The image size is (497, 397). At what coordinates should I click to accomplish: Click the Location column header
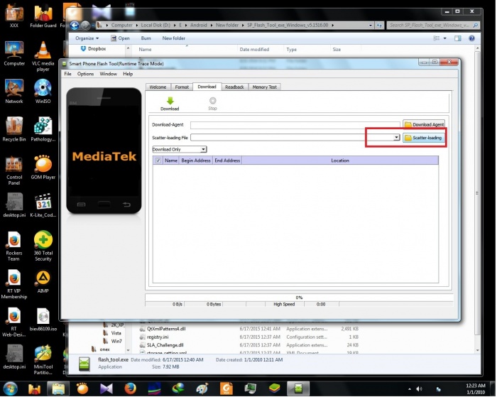340,161
